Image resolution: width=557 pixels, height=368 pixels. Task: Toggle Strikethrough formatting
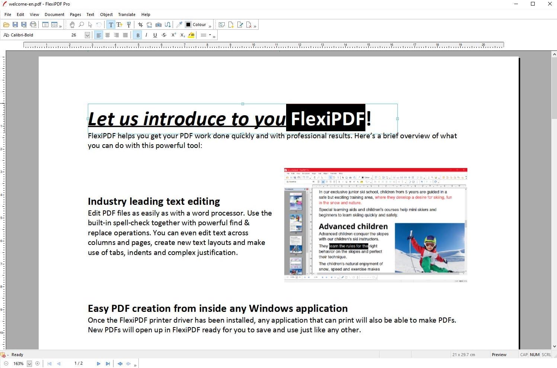[x=164, y=35]
